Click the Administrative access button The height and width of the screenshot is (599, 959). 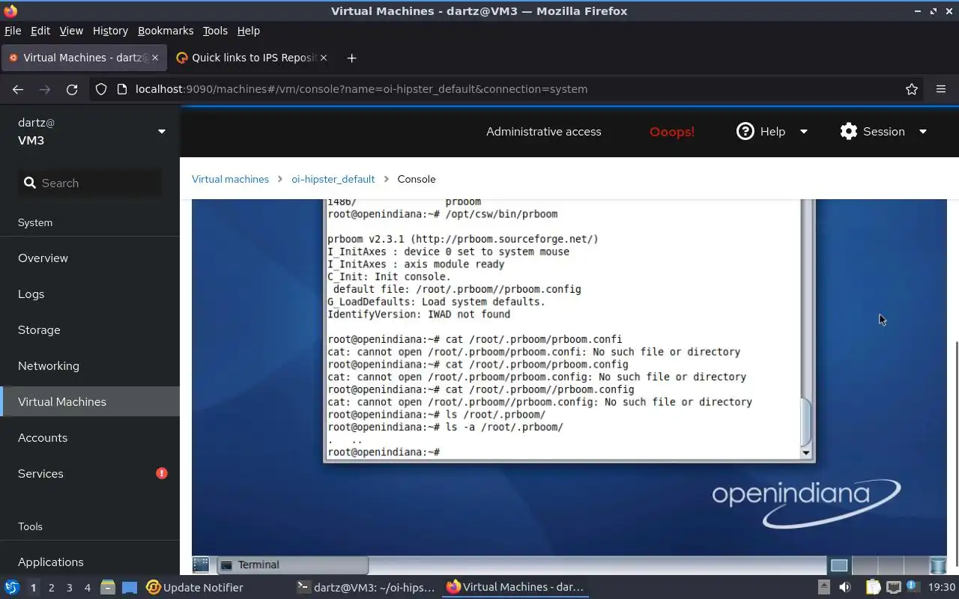[543, 131]
